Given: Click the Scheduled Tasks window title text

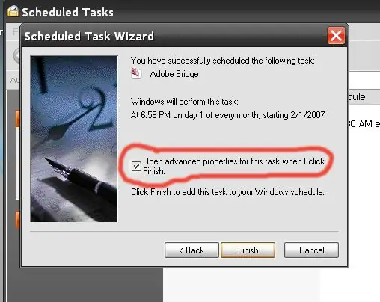Looking at the screenshot, I should 67,12.
